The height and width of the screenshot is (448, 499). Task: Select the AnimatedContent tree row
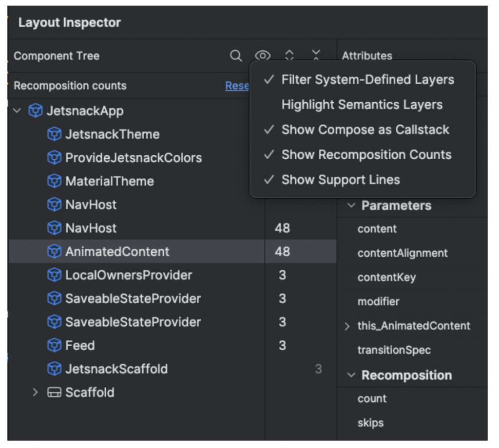coord(117,252)
